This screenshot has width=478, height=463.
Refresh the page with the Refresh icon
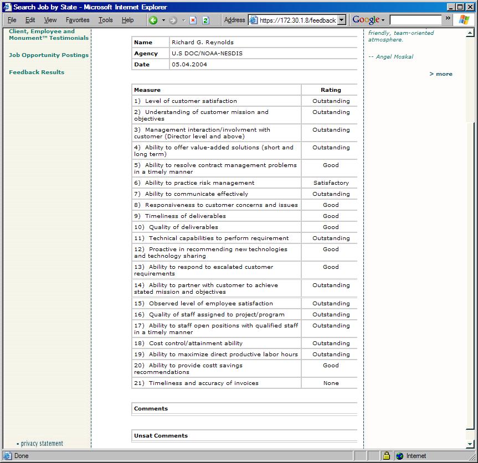[205, 20]
